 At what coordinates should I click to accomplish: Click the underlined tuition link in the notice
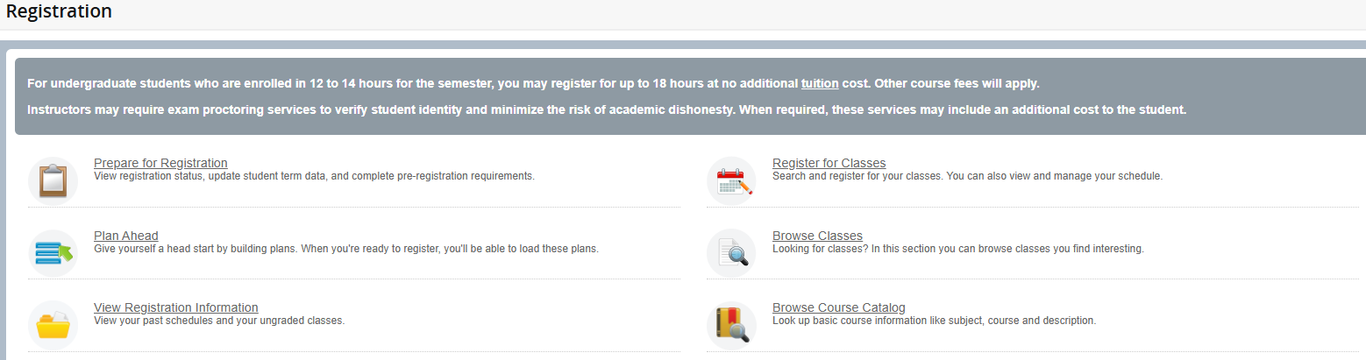point(820,84)
